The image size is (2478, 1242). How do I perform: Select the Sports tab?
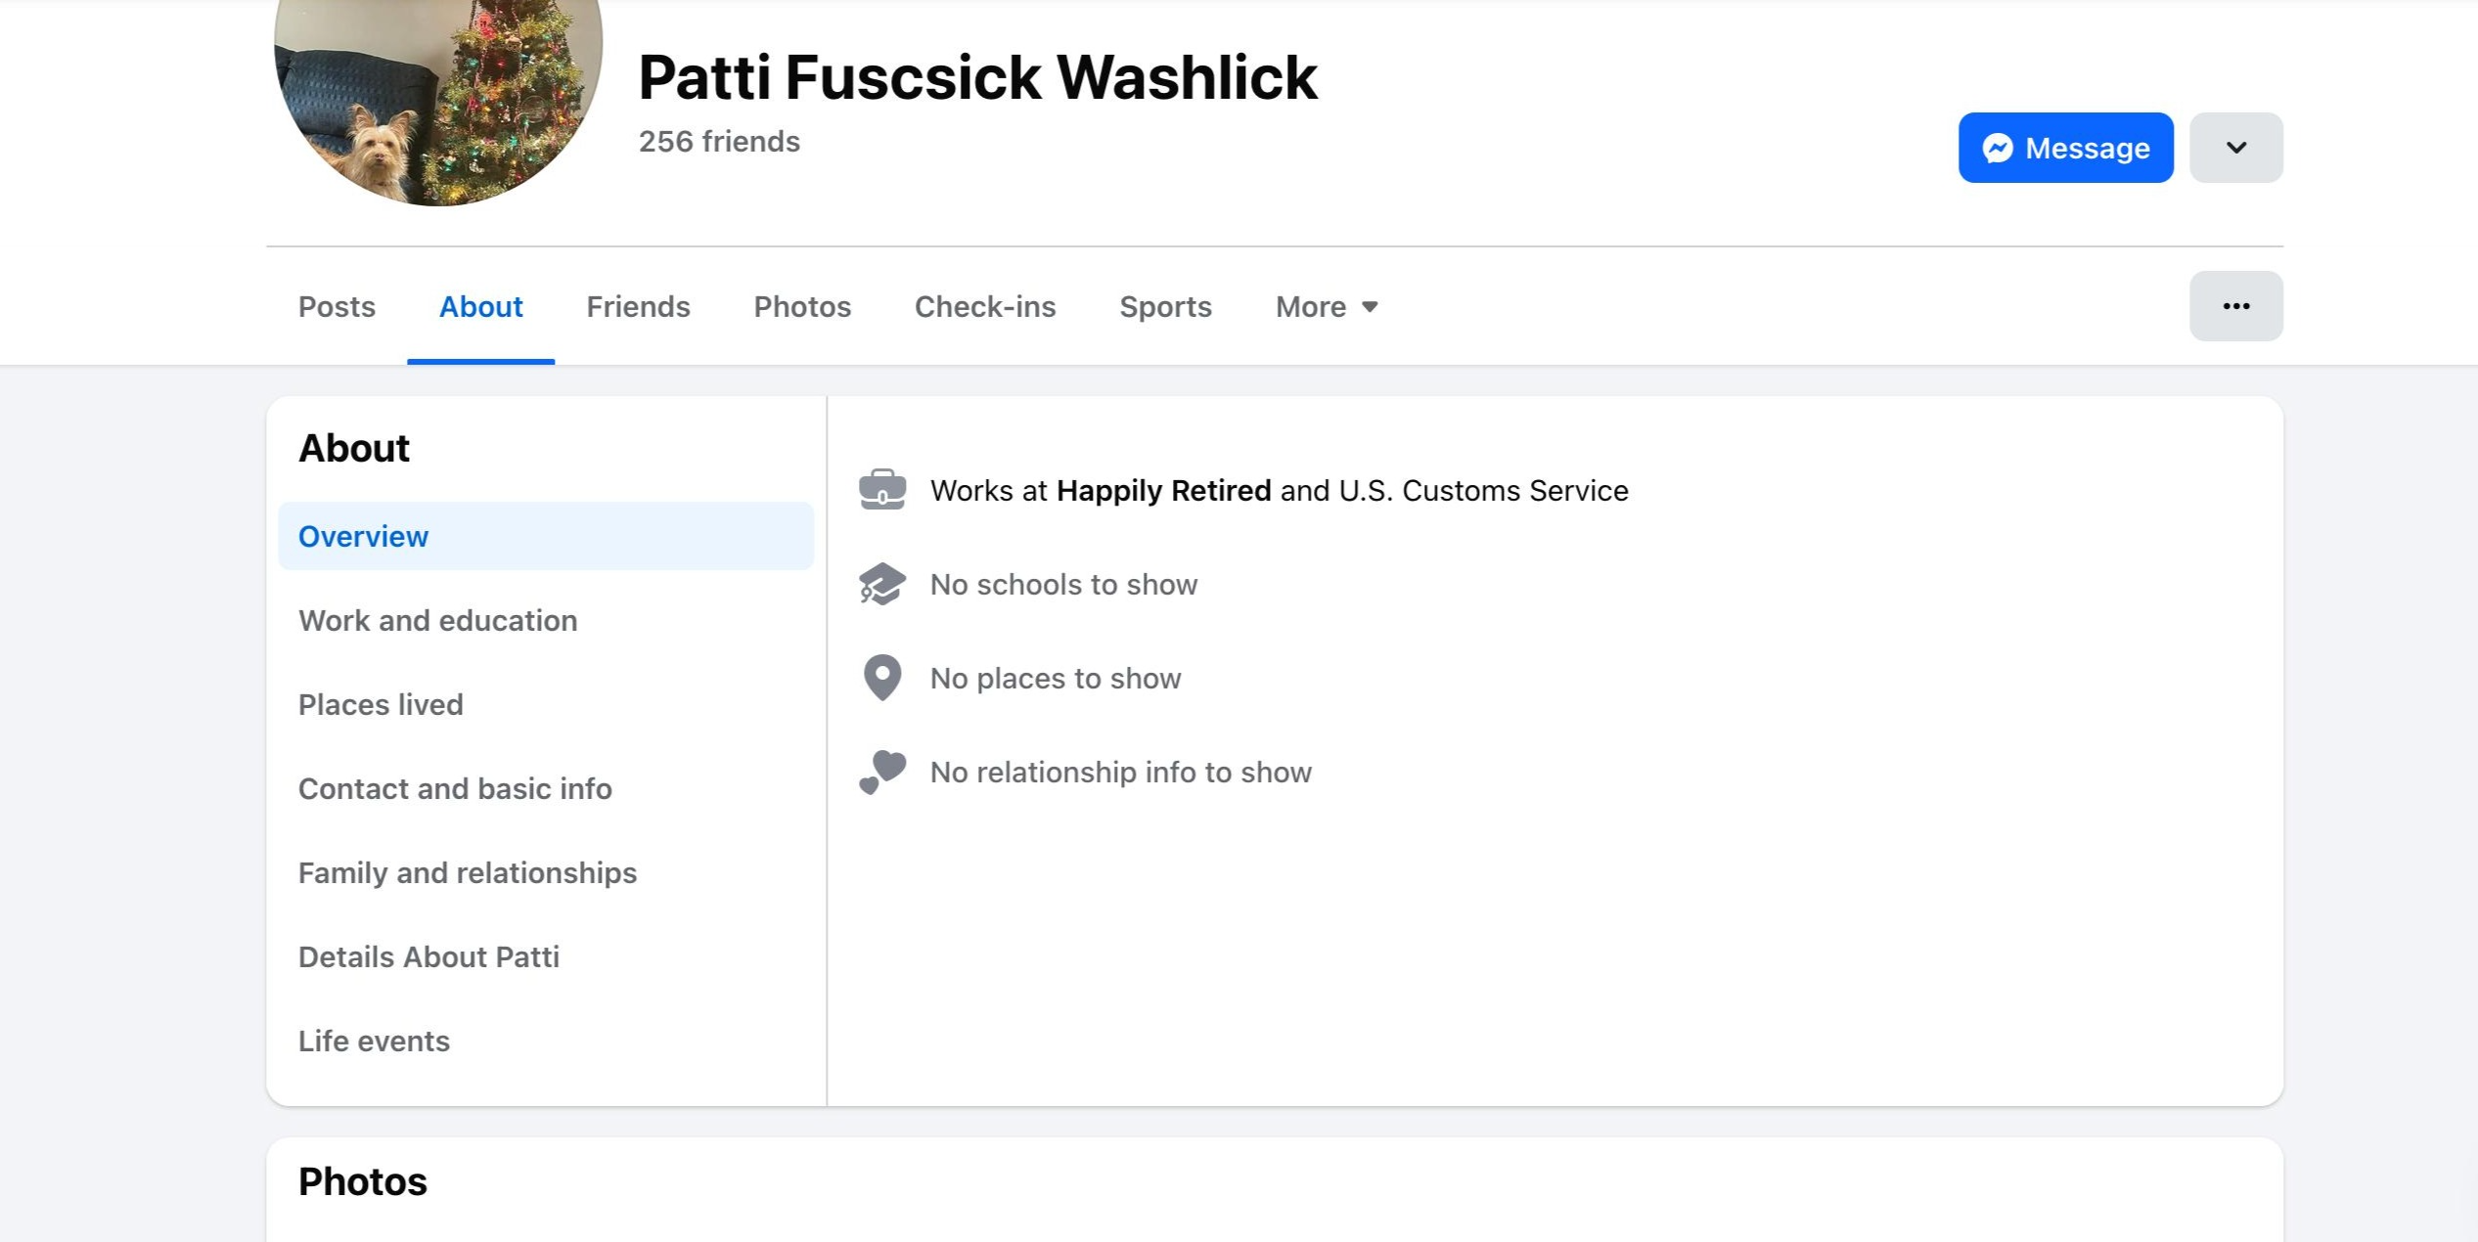(x=1164, y=307)
